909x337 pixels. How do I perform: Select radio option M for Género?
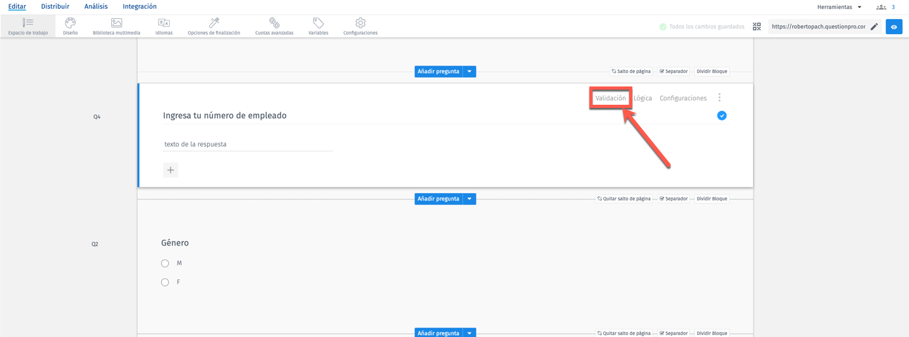click(165, 263)
